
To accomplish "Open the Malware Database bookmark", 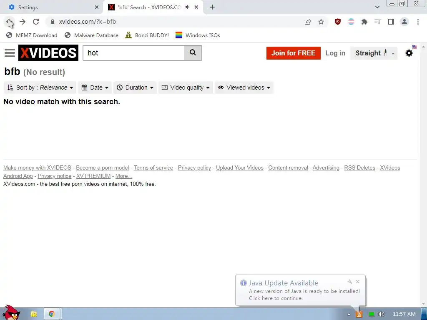I will [91, 35].
